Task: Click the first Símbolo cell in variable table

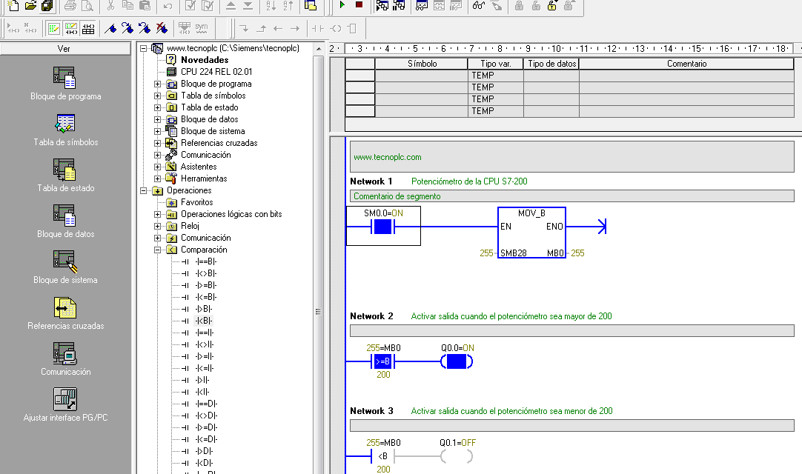Action: [x=422, y=76]
